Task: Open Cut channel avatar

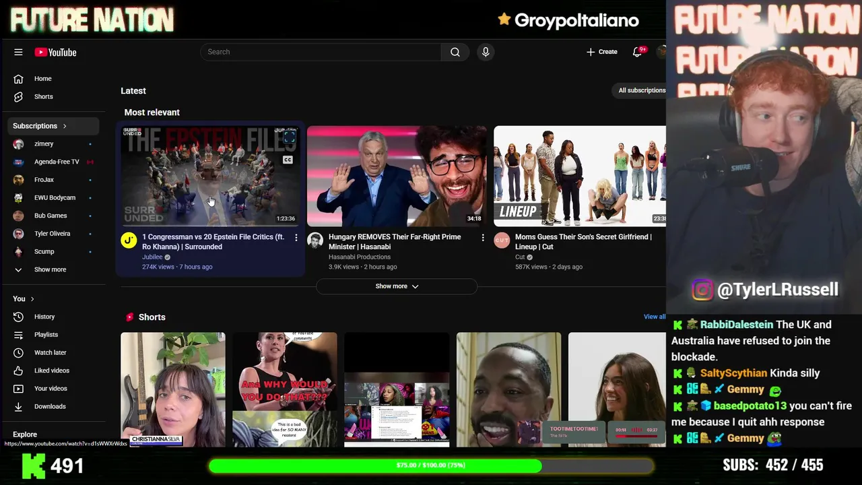Action: tap(502, 240)
